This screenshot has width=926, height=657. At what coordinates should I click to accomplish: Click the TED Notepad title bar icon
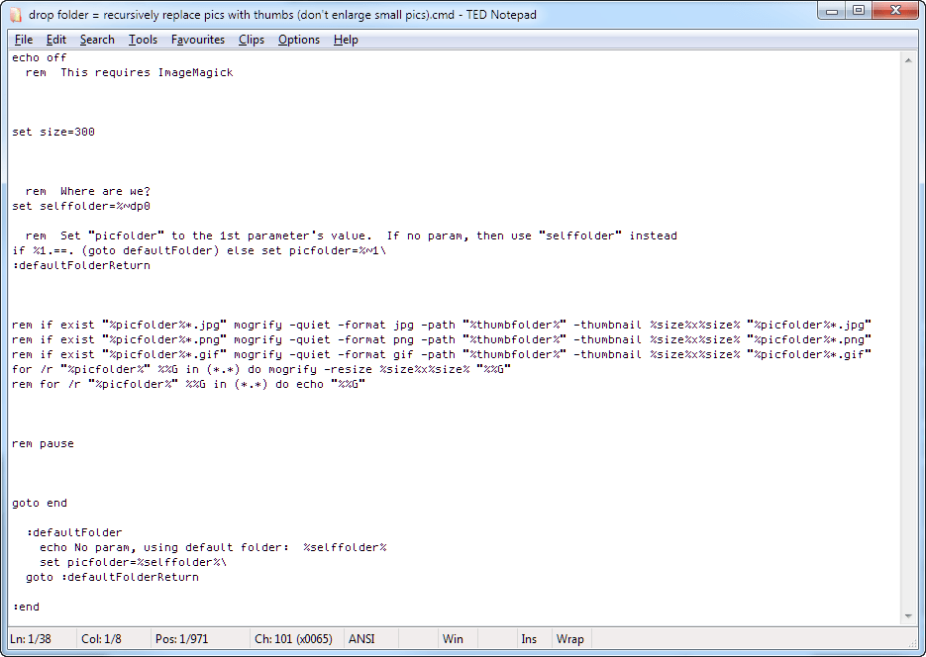point(15,14)
